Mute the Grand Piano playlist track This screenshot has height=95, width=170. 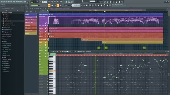coord(47,14)
